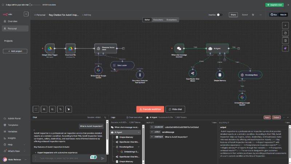
Task: Click the fit to view canvas icon
Action: [36, 109]
